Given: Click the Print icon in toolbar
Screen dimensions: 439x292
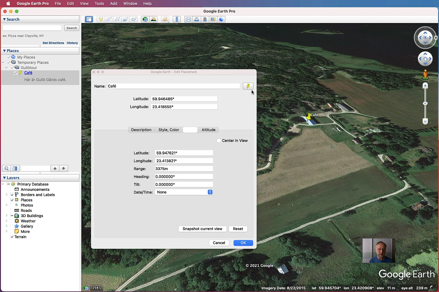Looking at the screenshot, I should (x=197, y=19).
